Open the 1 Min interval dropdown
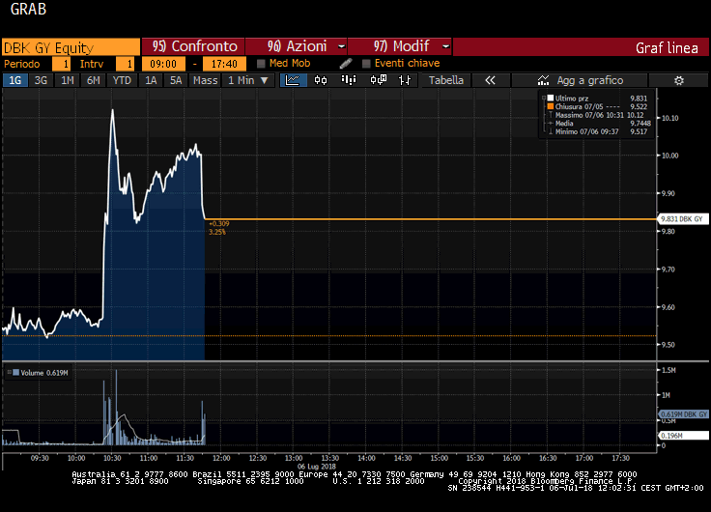The image size is (711, 512). click(x=248, y=80)
